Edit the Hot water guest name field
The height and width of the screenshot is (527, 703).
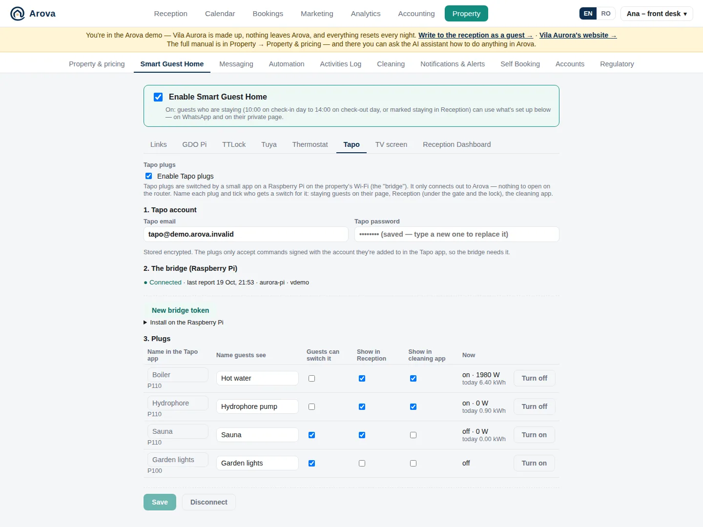(x=257, y=378)
